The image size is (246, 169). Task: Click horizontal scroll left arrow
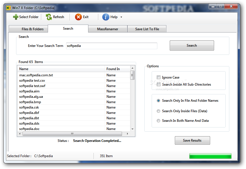coord(20,134)
